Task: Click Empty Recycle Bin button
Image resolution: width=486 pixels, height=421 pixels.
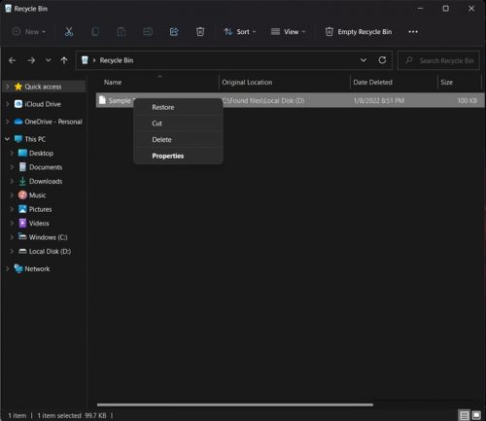Action: coord(359,32)
